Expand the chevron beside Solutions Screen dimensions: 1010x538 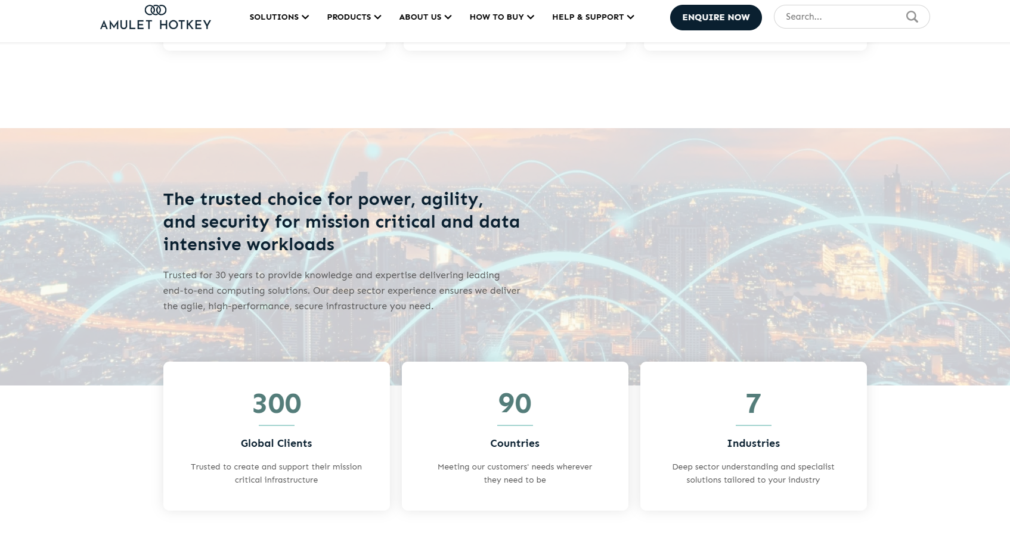click(x=305, y=17)
